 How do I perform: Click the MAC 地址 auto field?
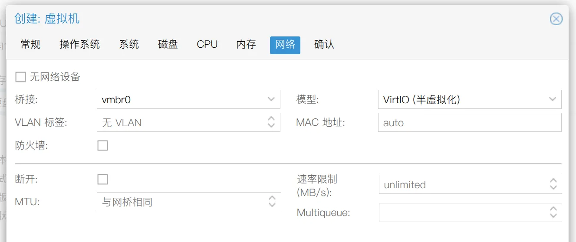click(x=470, y=122)
